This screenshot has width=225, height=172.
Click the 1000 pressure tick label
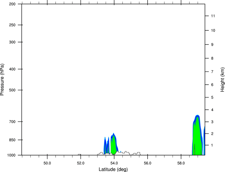pos(11,155)
